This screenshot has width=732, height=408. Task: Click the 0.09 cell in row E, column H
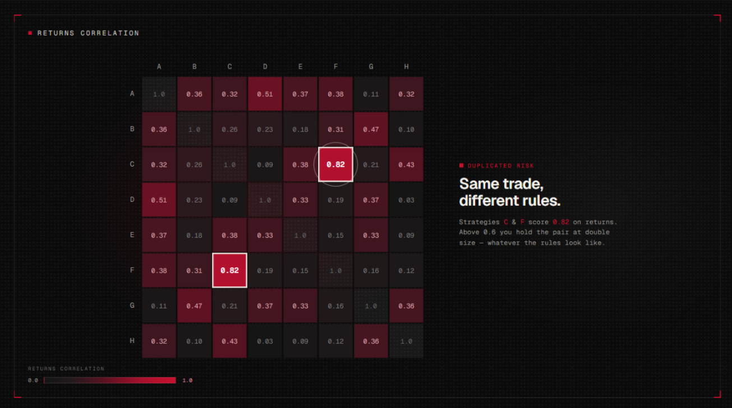click(406, 235)
